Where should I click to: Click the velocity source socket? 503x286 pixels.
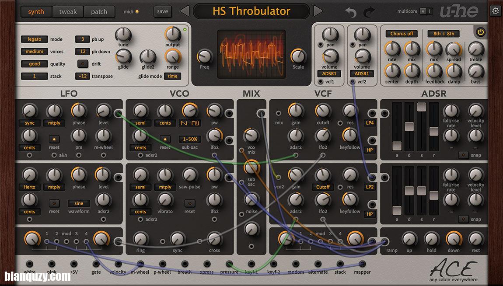[x=118, y=264]
